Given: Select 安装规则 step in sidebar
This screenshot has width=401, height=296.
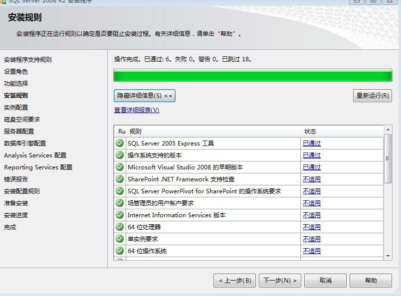Looking at the screenshot, I should pos(16,96).
